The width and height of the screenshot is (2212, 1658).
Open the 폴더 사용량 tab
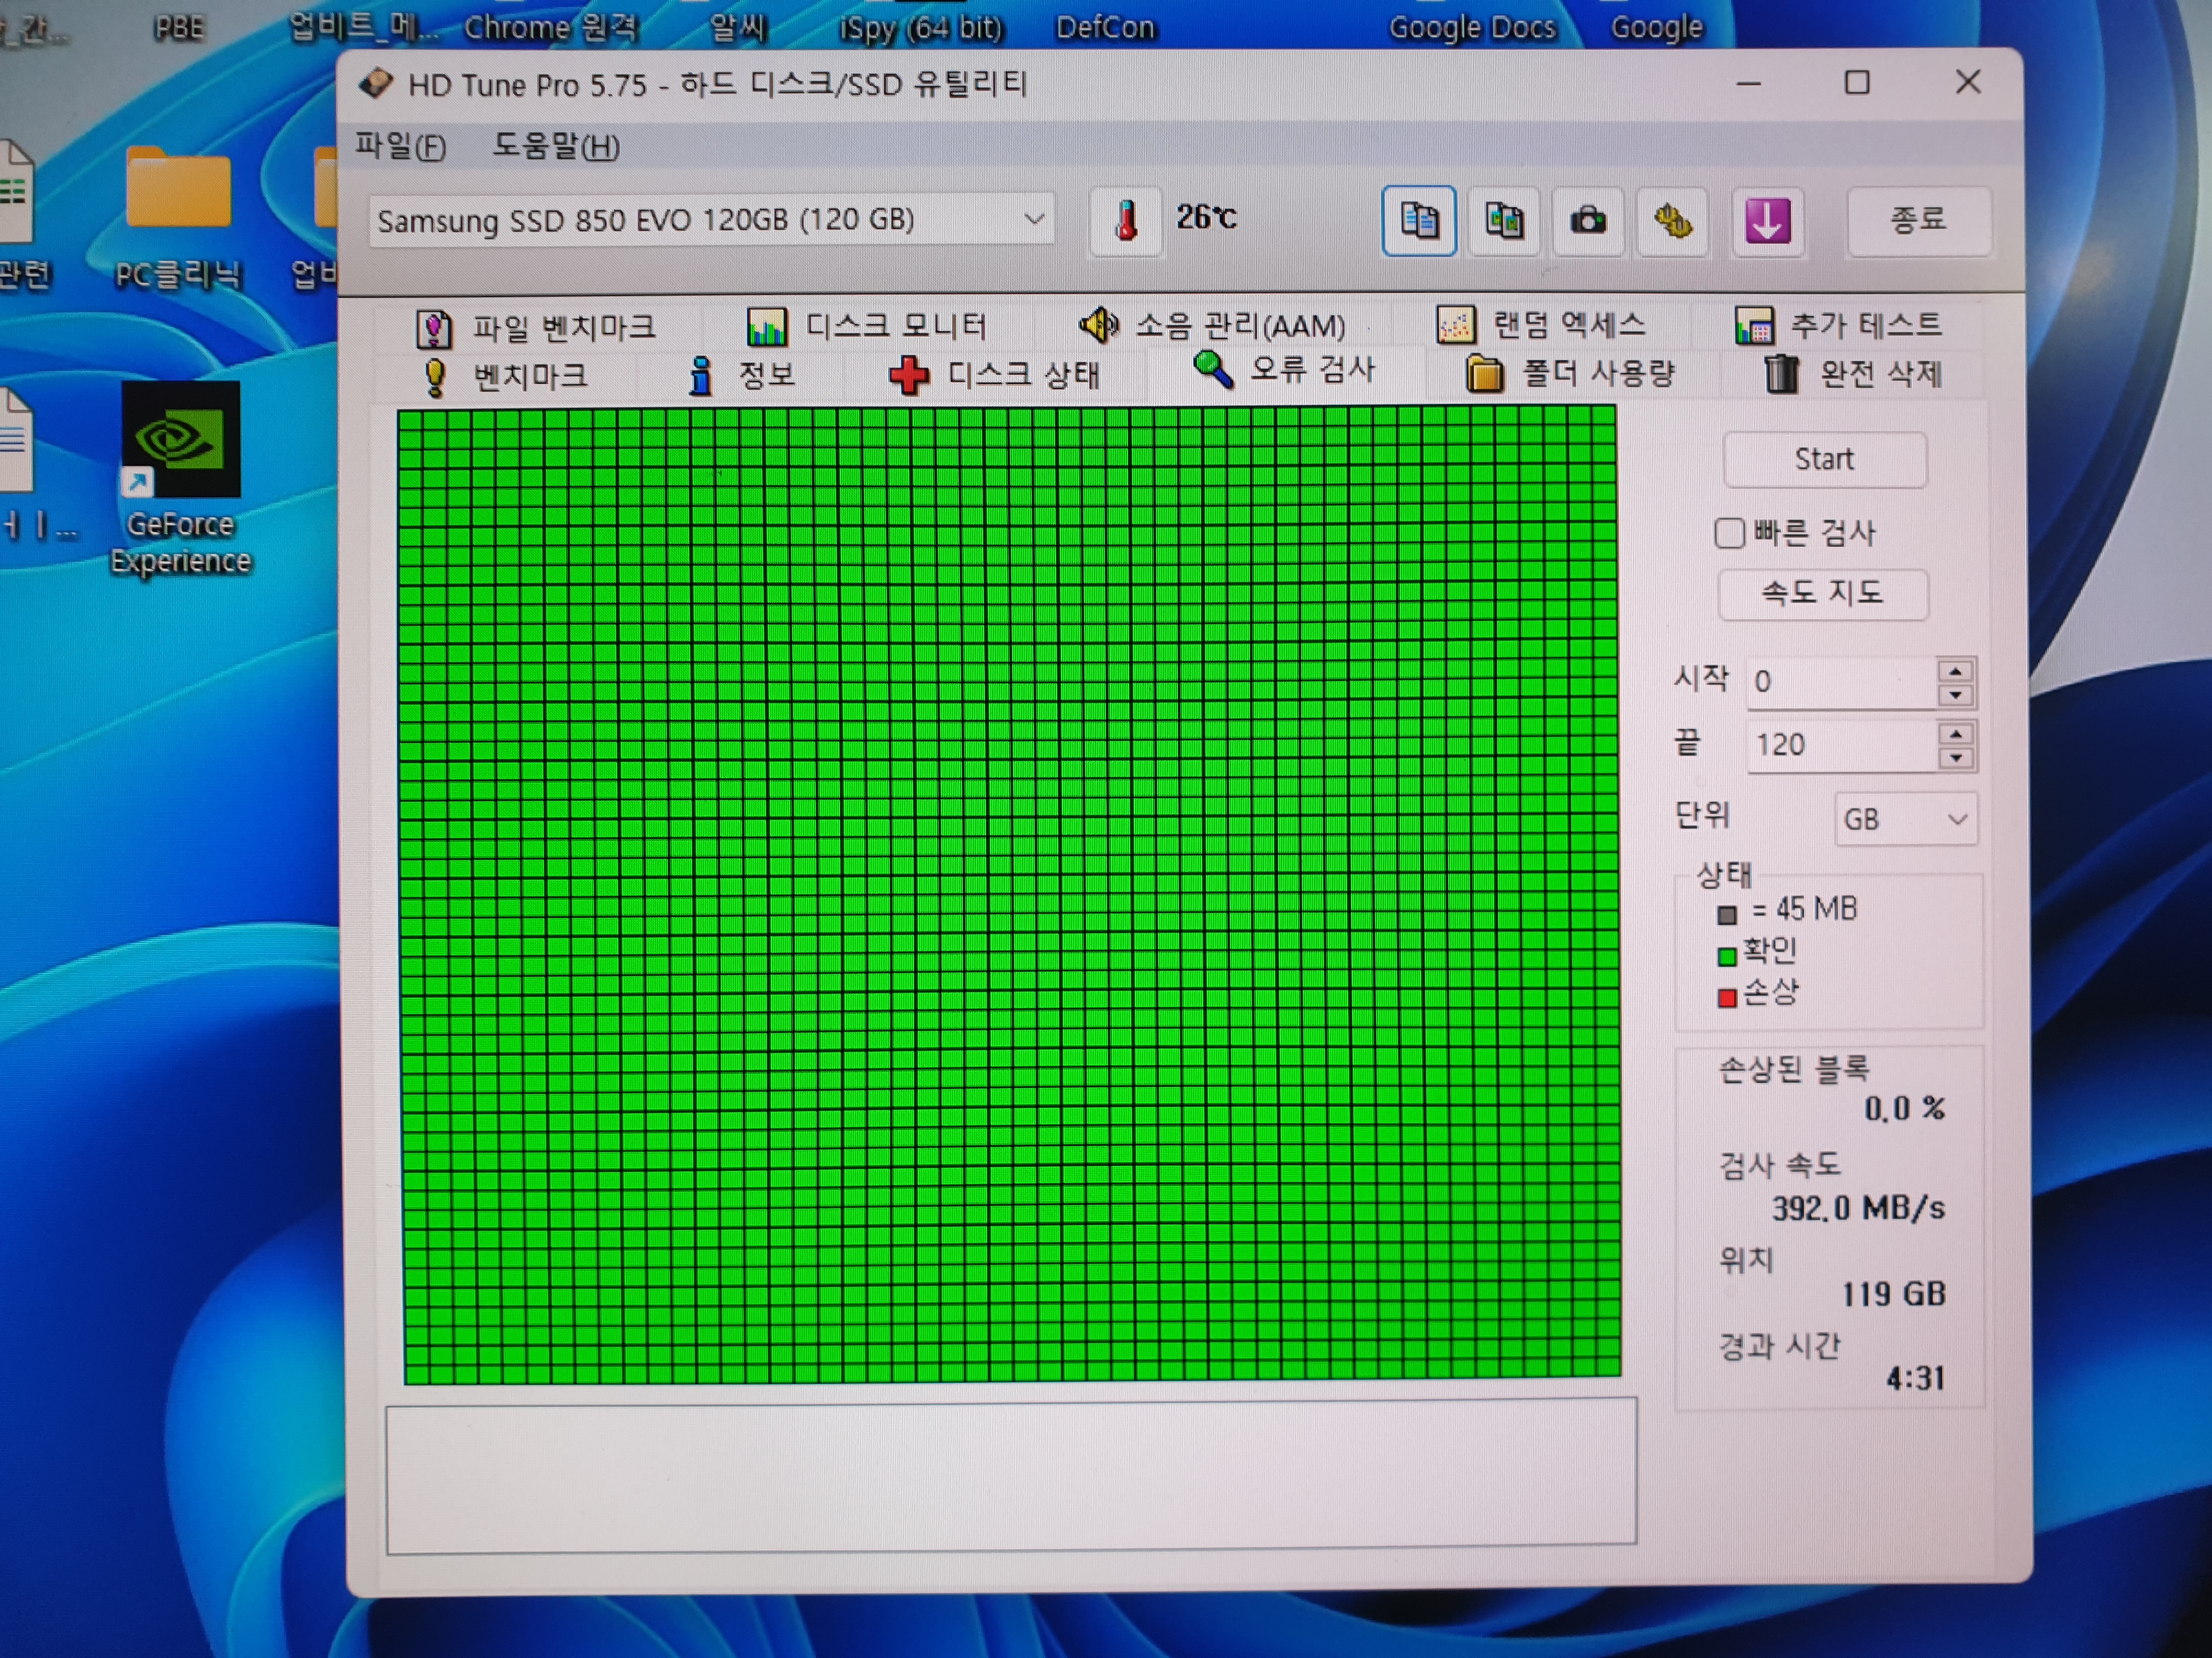pyautogui.click(x=1570, y=374)
